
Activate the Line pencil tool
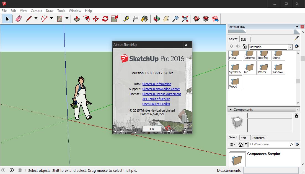pyautogui.click(x=29, y=19)
